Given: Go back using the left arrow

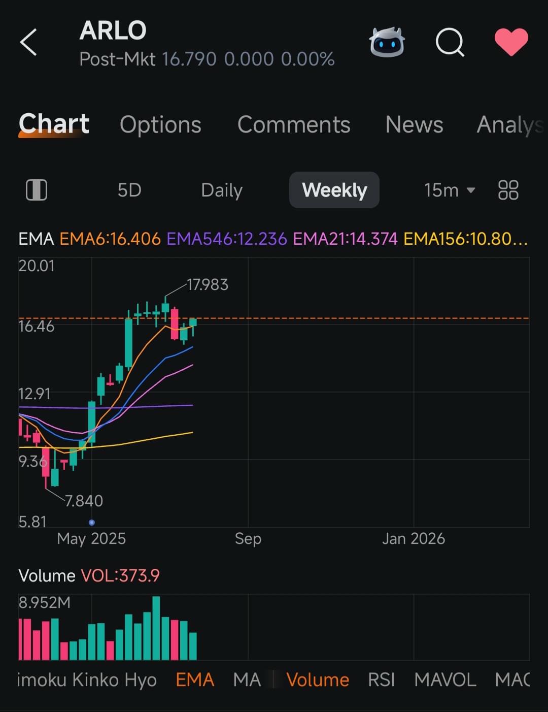Looking at the screenshot, I should [x=28, y=42].
